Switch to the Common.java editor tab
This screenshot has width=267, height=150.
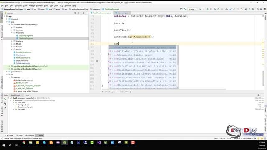tap(122, 13)
